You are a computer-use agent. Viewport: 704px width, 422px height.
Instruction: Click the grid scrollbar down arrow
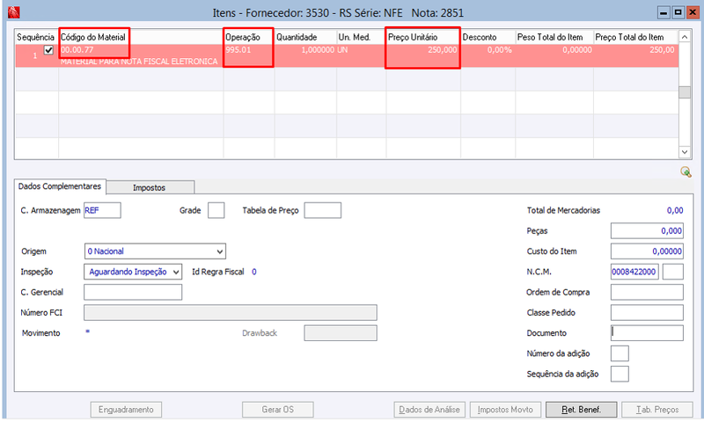(x=685, y=152)
